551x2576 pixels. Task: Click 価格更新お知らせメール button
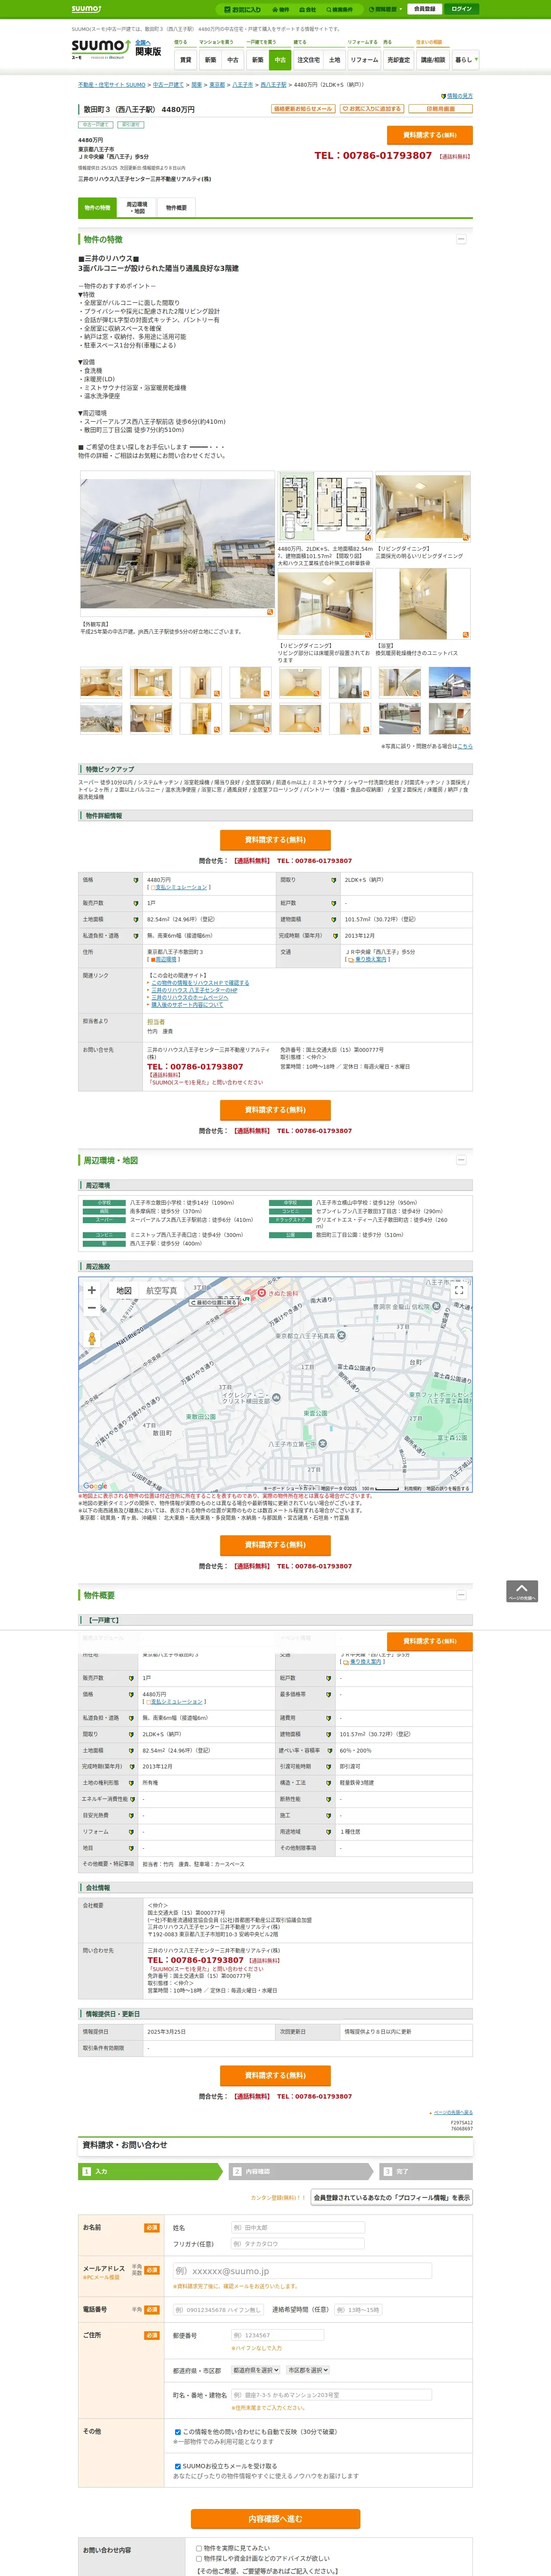pyautogui.click(x=303, y=109)
